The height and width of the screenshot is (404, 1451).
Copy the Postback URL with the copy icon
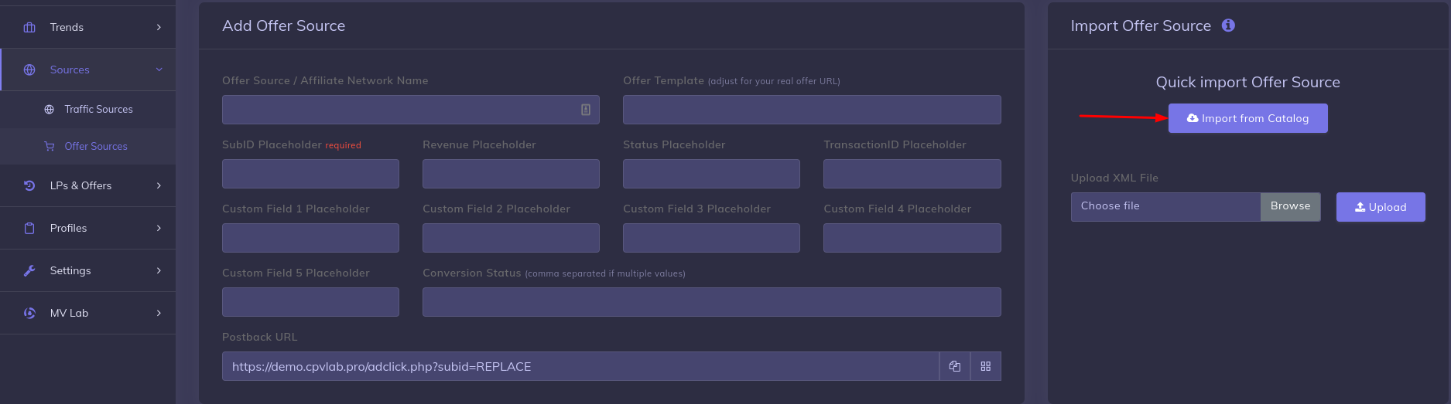point(954,366)
